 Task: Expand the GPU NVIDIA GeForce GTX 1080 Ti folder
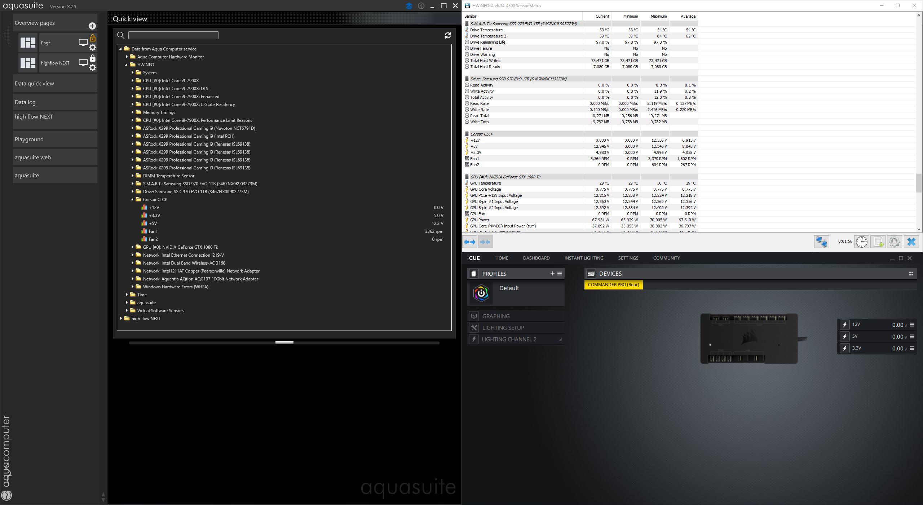[132, 247]
